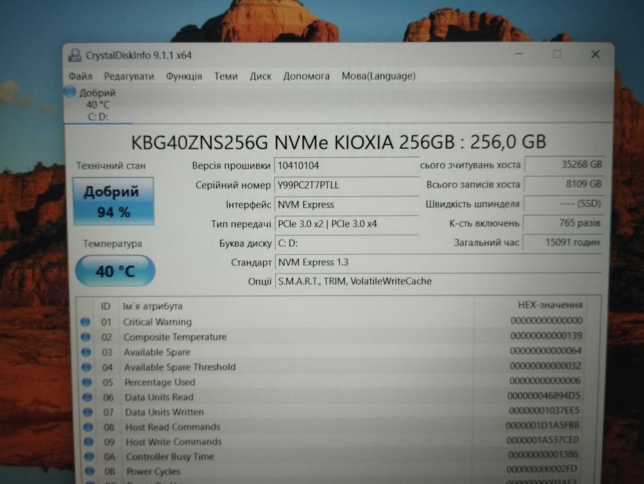644x484 pixels.
Task: Click the ID column header
Action: click(x=105, y=307)
